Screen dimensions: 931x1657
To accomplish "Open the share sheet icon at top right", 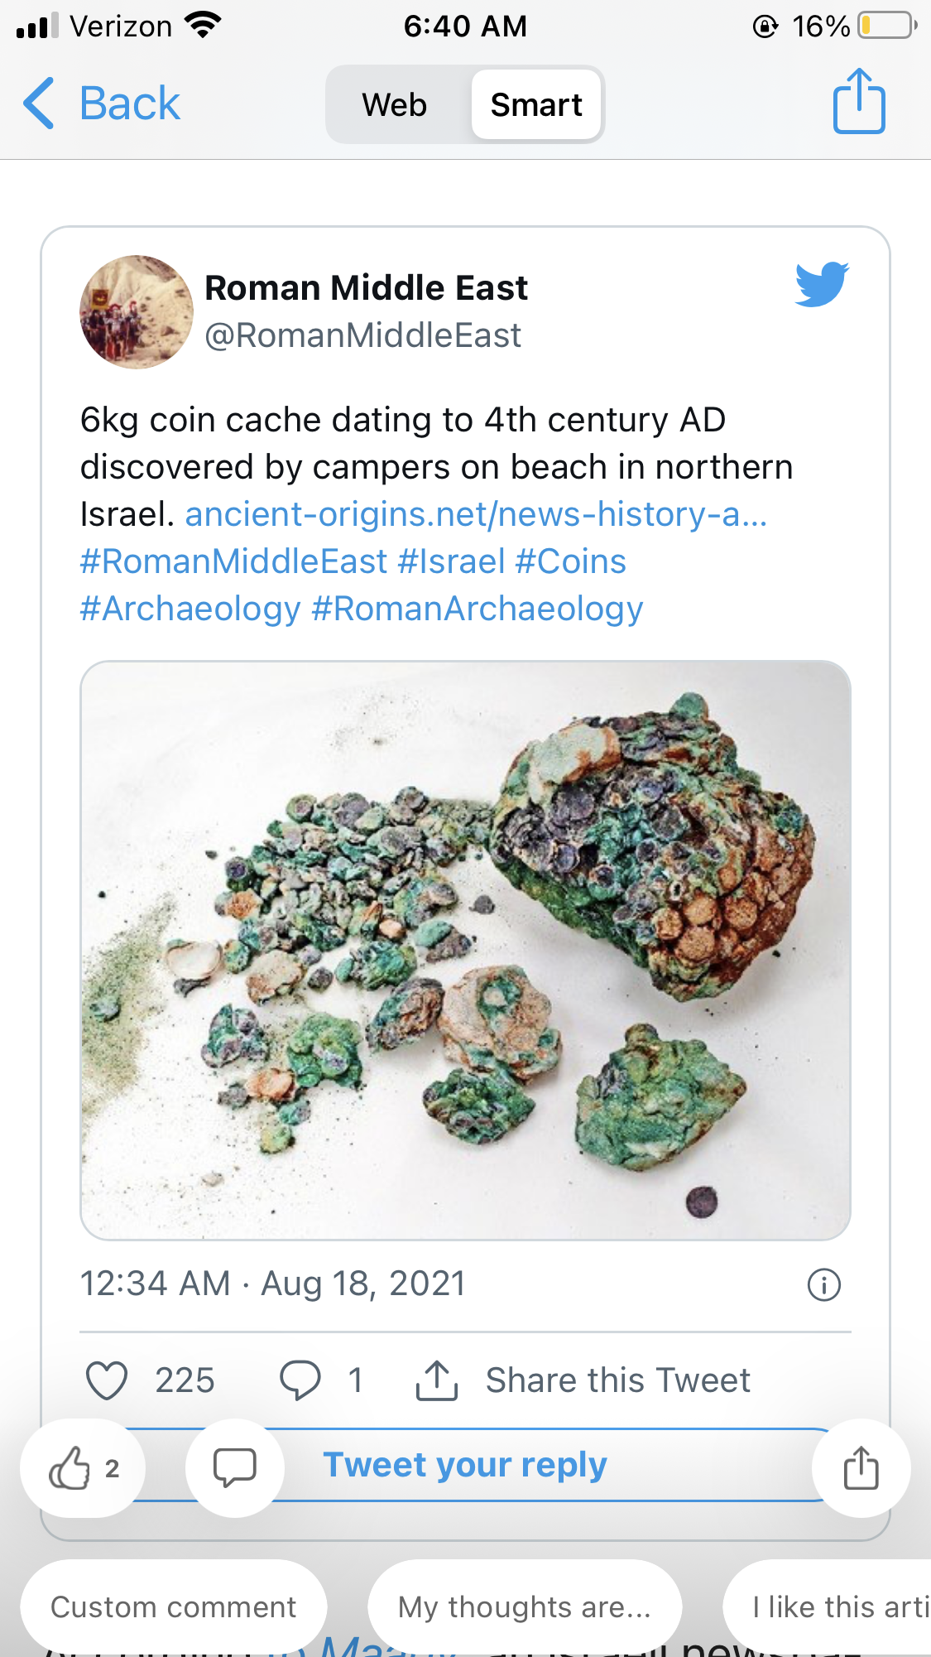I will pos(859,102).
